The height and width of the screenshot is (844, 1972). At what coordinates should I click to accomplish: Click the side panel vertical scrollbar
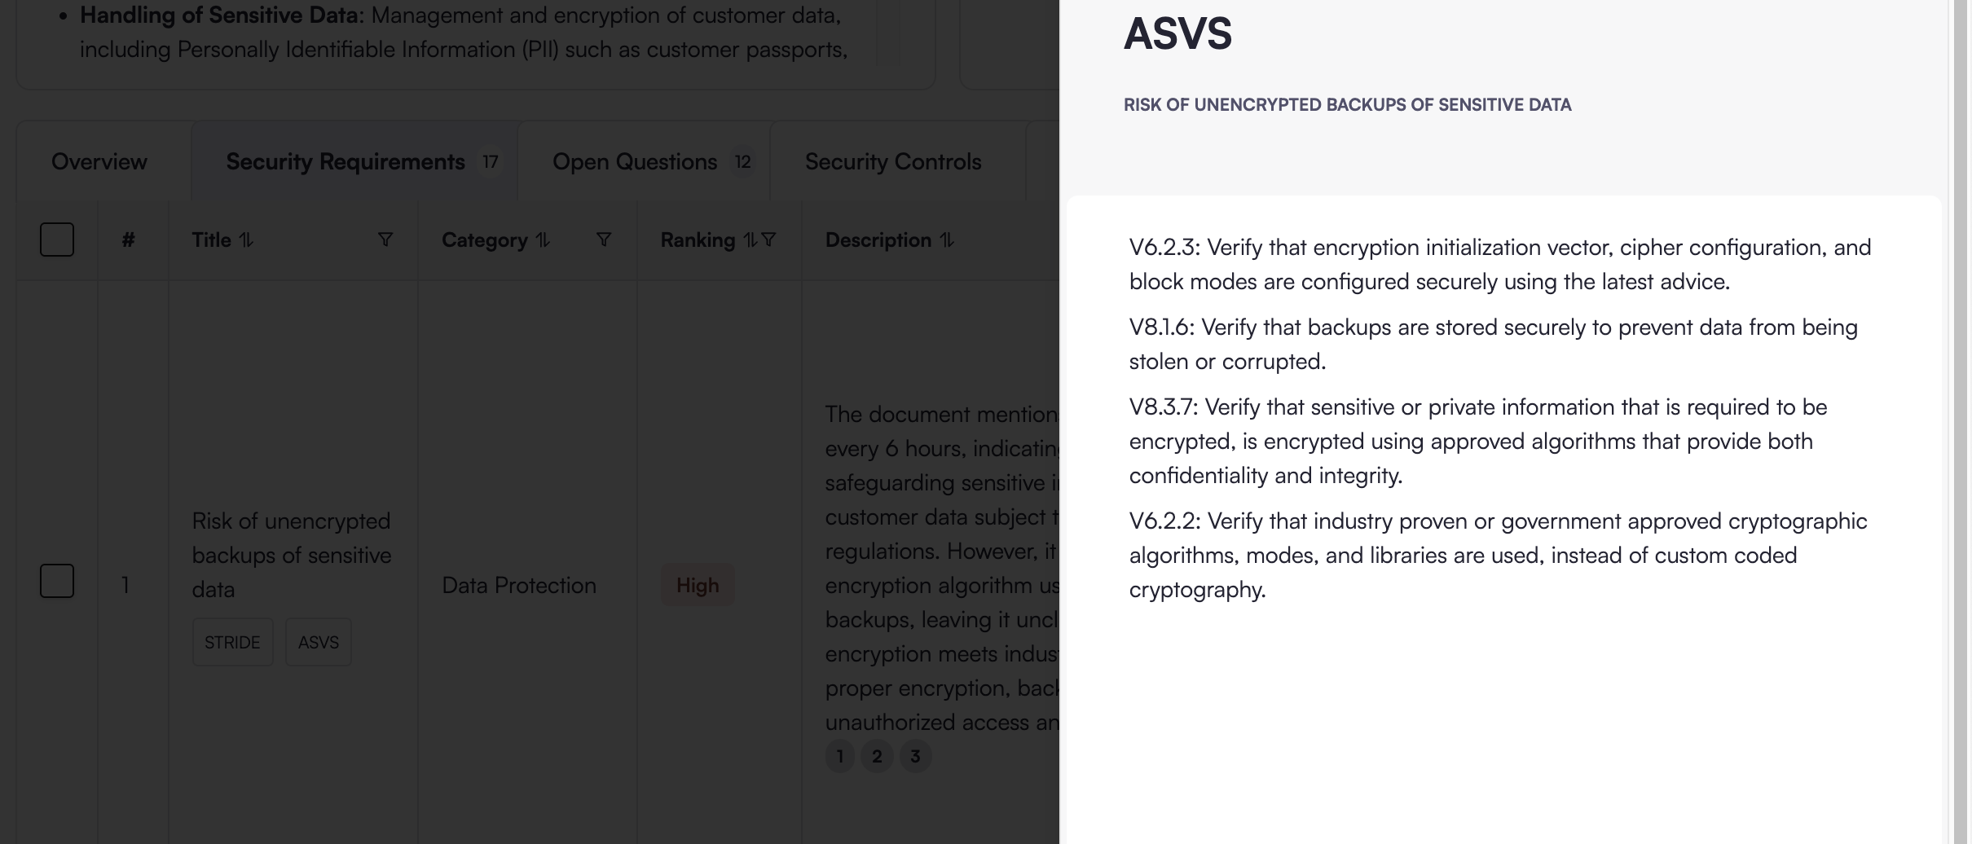click(1960, 407)
